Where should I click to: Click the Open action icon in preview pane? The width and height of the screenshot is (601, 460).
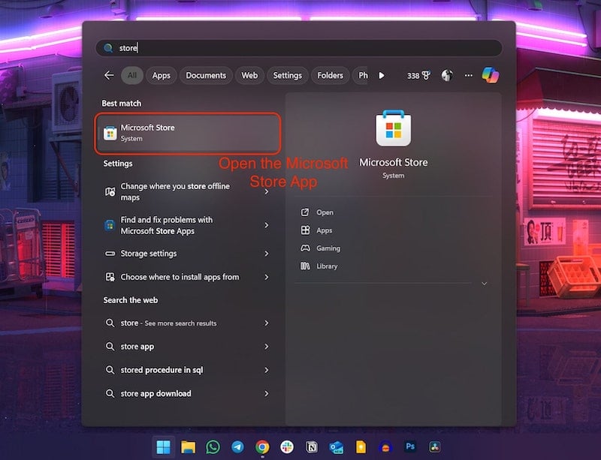pyautogui.click(x=305, y=212)
